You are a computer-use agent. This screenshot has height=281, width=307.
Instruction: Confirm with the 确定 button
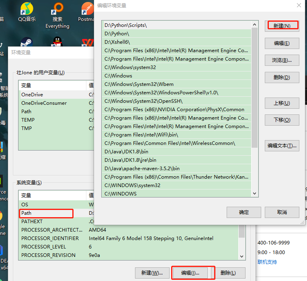click(x=244, y=212)
